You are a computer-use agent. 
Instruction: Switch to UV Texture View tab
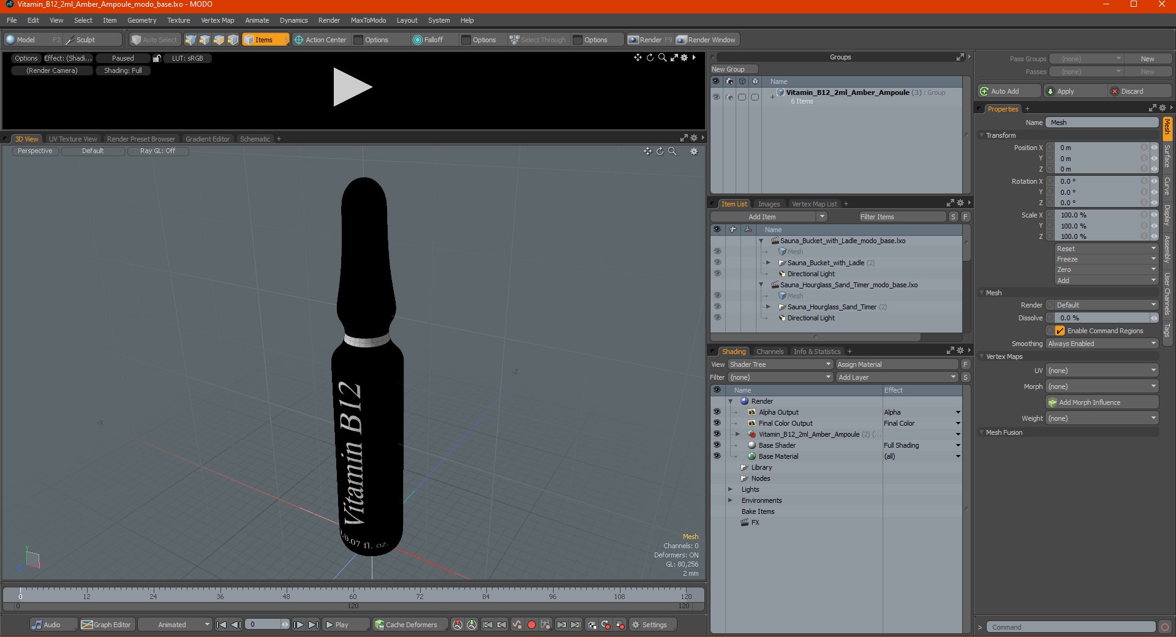(72, 139)
